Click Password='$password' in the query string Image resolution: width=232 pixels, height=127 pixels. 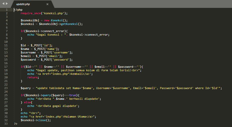click(x=177, y=88)
